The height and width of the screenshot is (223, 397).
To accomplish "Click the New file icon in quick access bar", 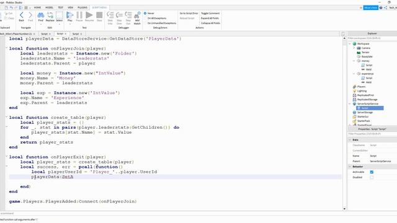I will [x=6, y=7].
